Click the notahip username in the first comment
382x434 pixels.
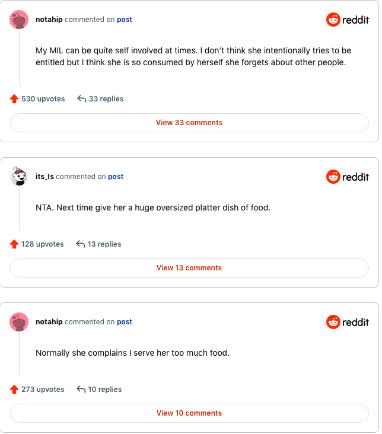click(49, 20)
